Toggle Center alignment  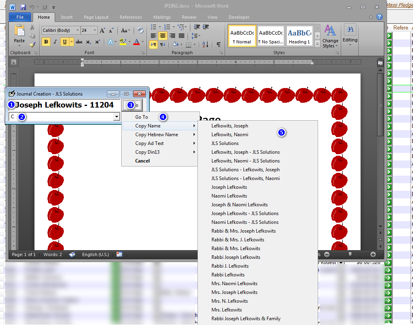[163, 35]
